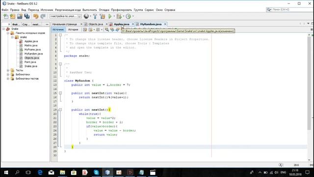Select MyRandom.java in the project tree
Viewport: 314px width, 177px height.
tap(33, 54)
